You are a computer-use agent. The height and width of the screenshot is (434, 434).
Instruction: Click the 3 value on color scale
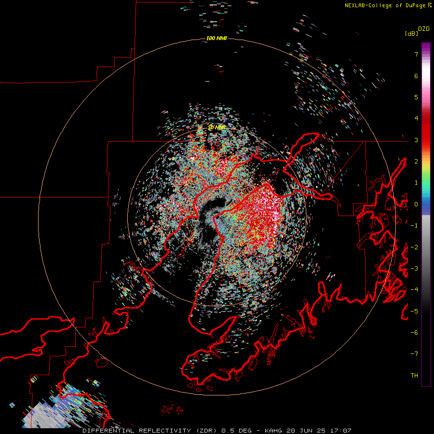coord(416,140)
